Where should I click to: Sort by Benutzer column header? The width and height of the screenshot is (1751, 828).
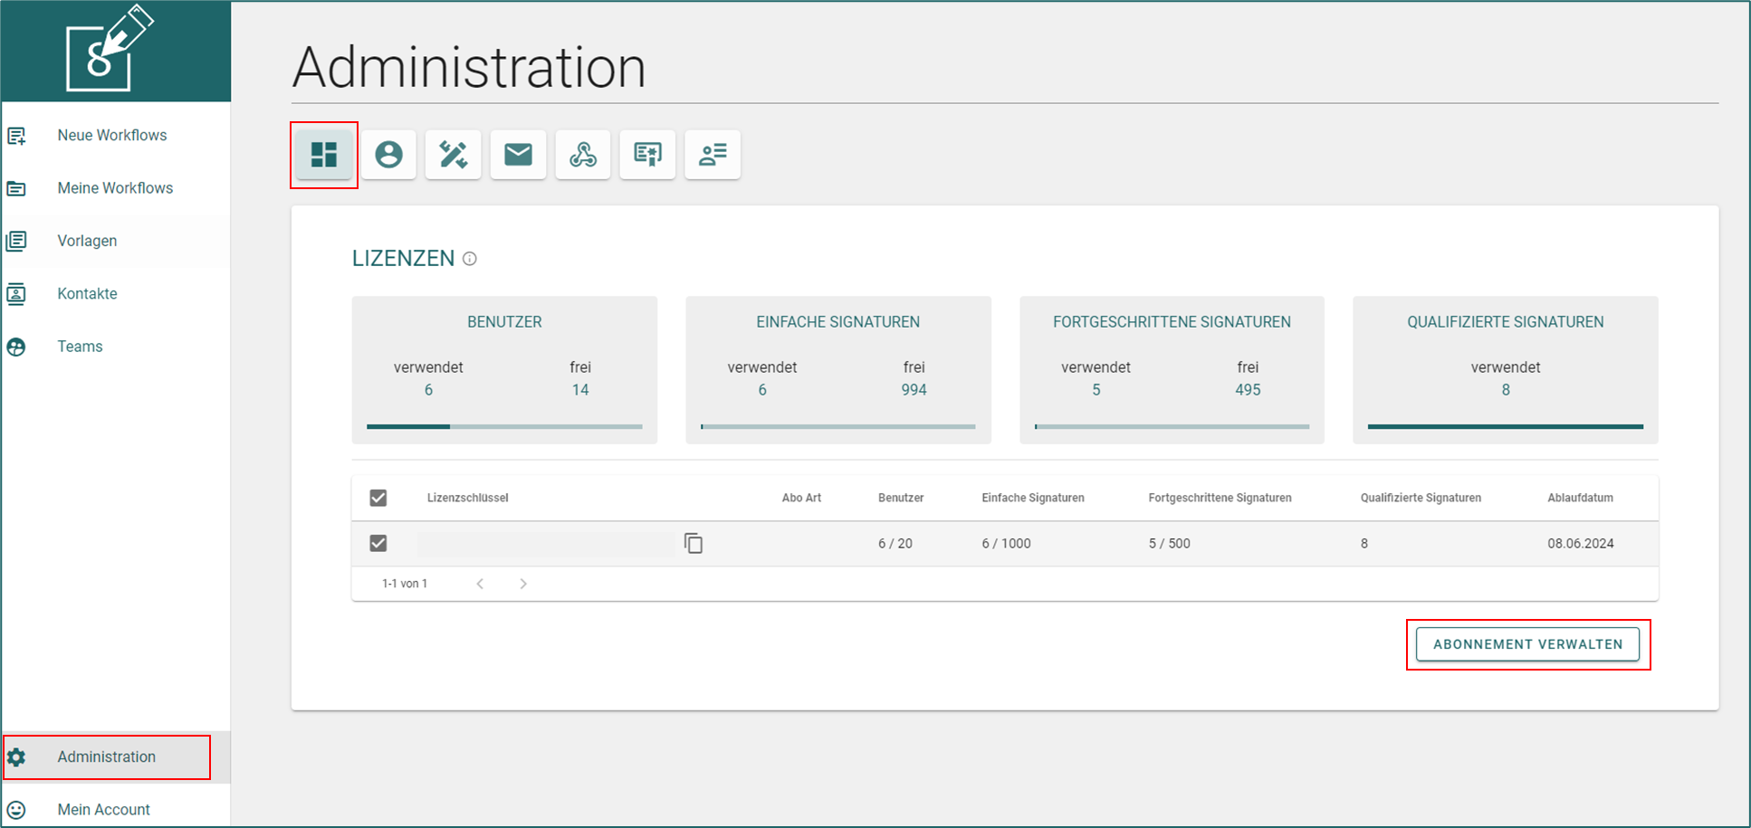point(901,498)
